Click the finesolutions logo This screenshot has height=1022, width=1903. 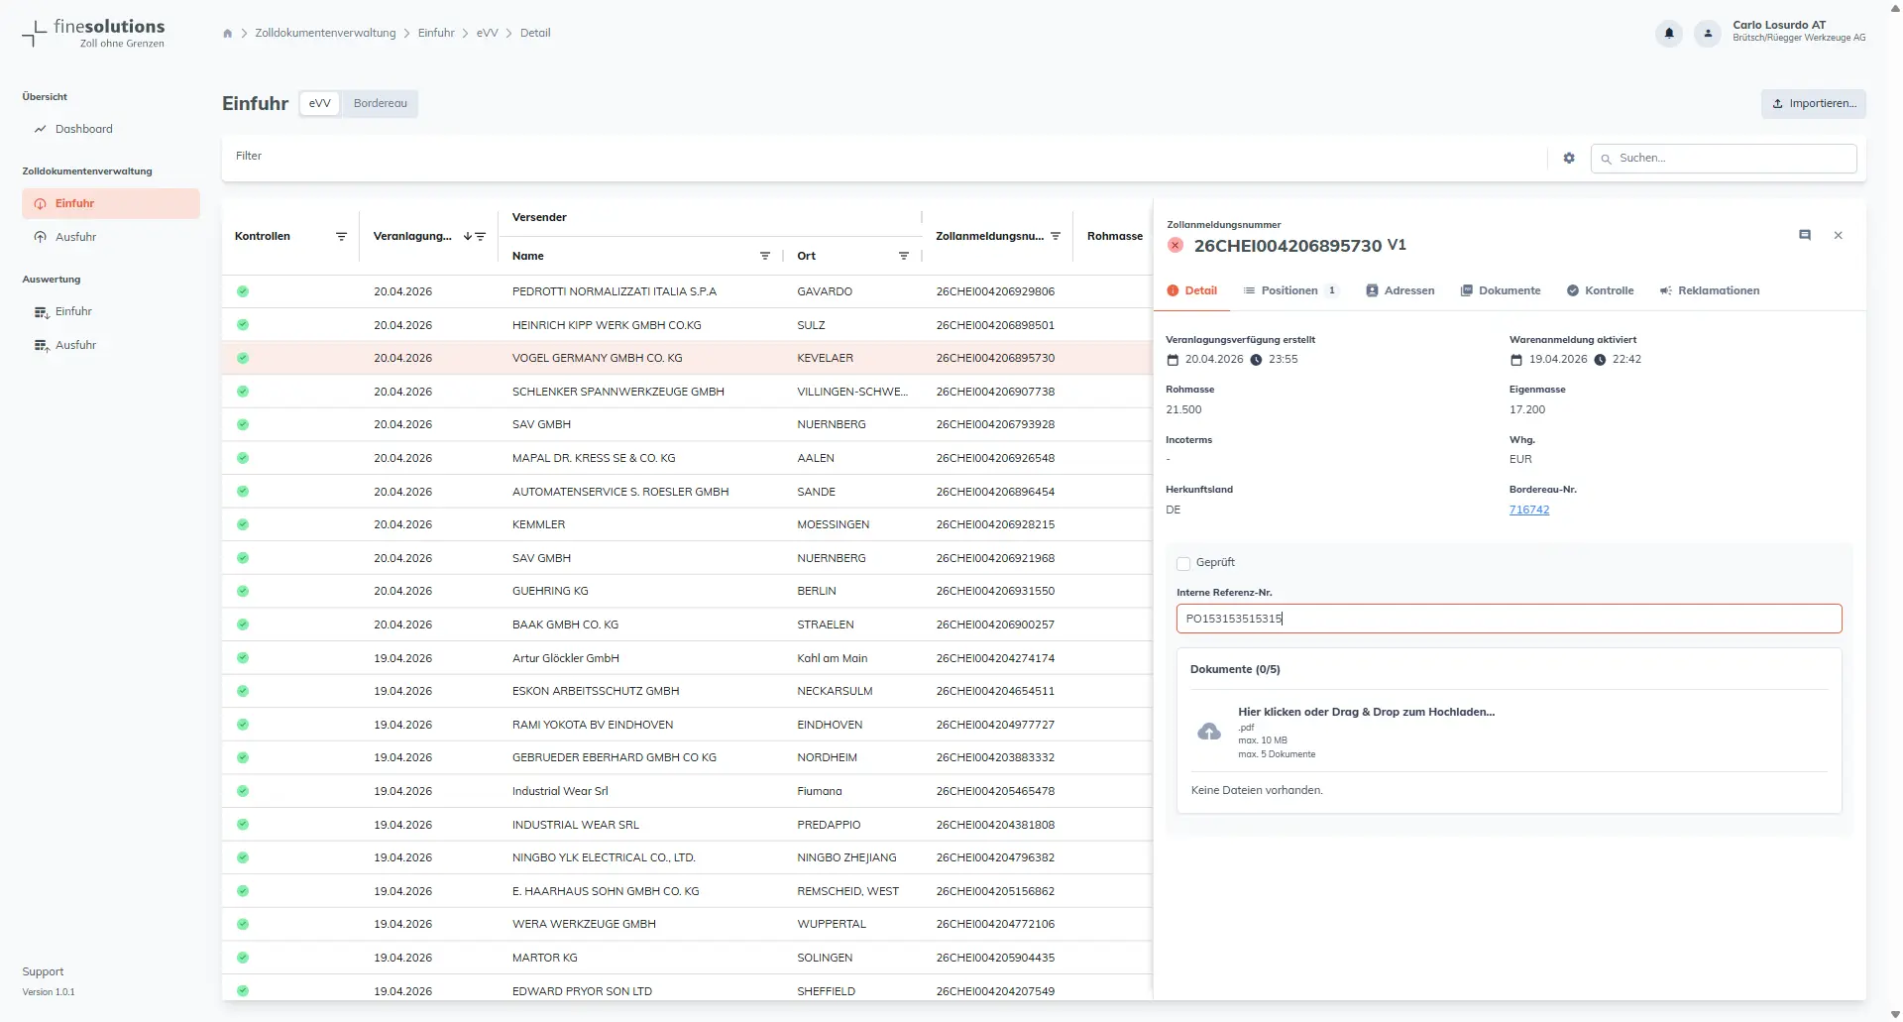click(94, 33)
